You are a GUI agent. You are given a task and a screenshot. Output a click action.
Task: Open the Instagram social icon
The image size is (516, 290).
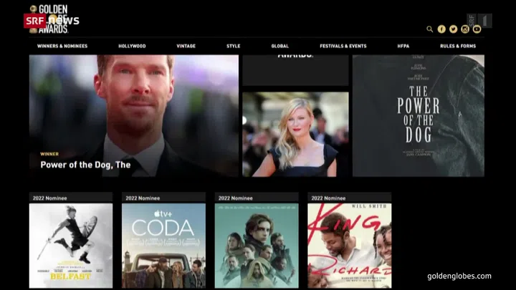coord(465,29)
